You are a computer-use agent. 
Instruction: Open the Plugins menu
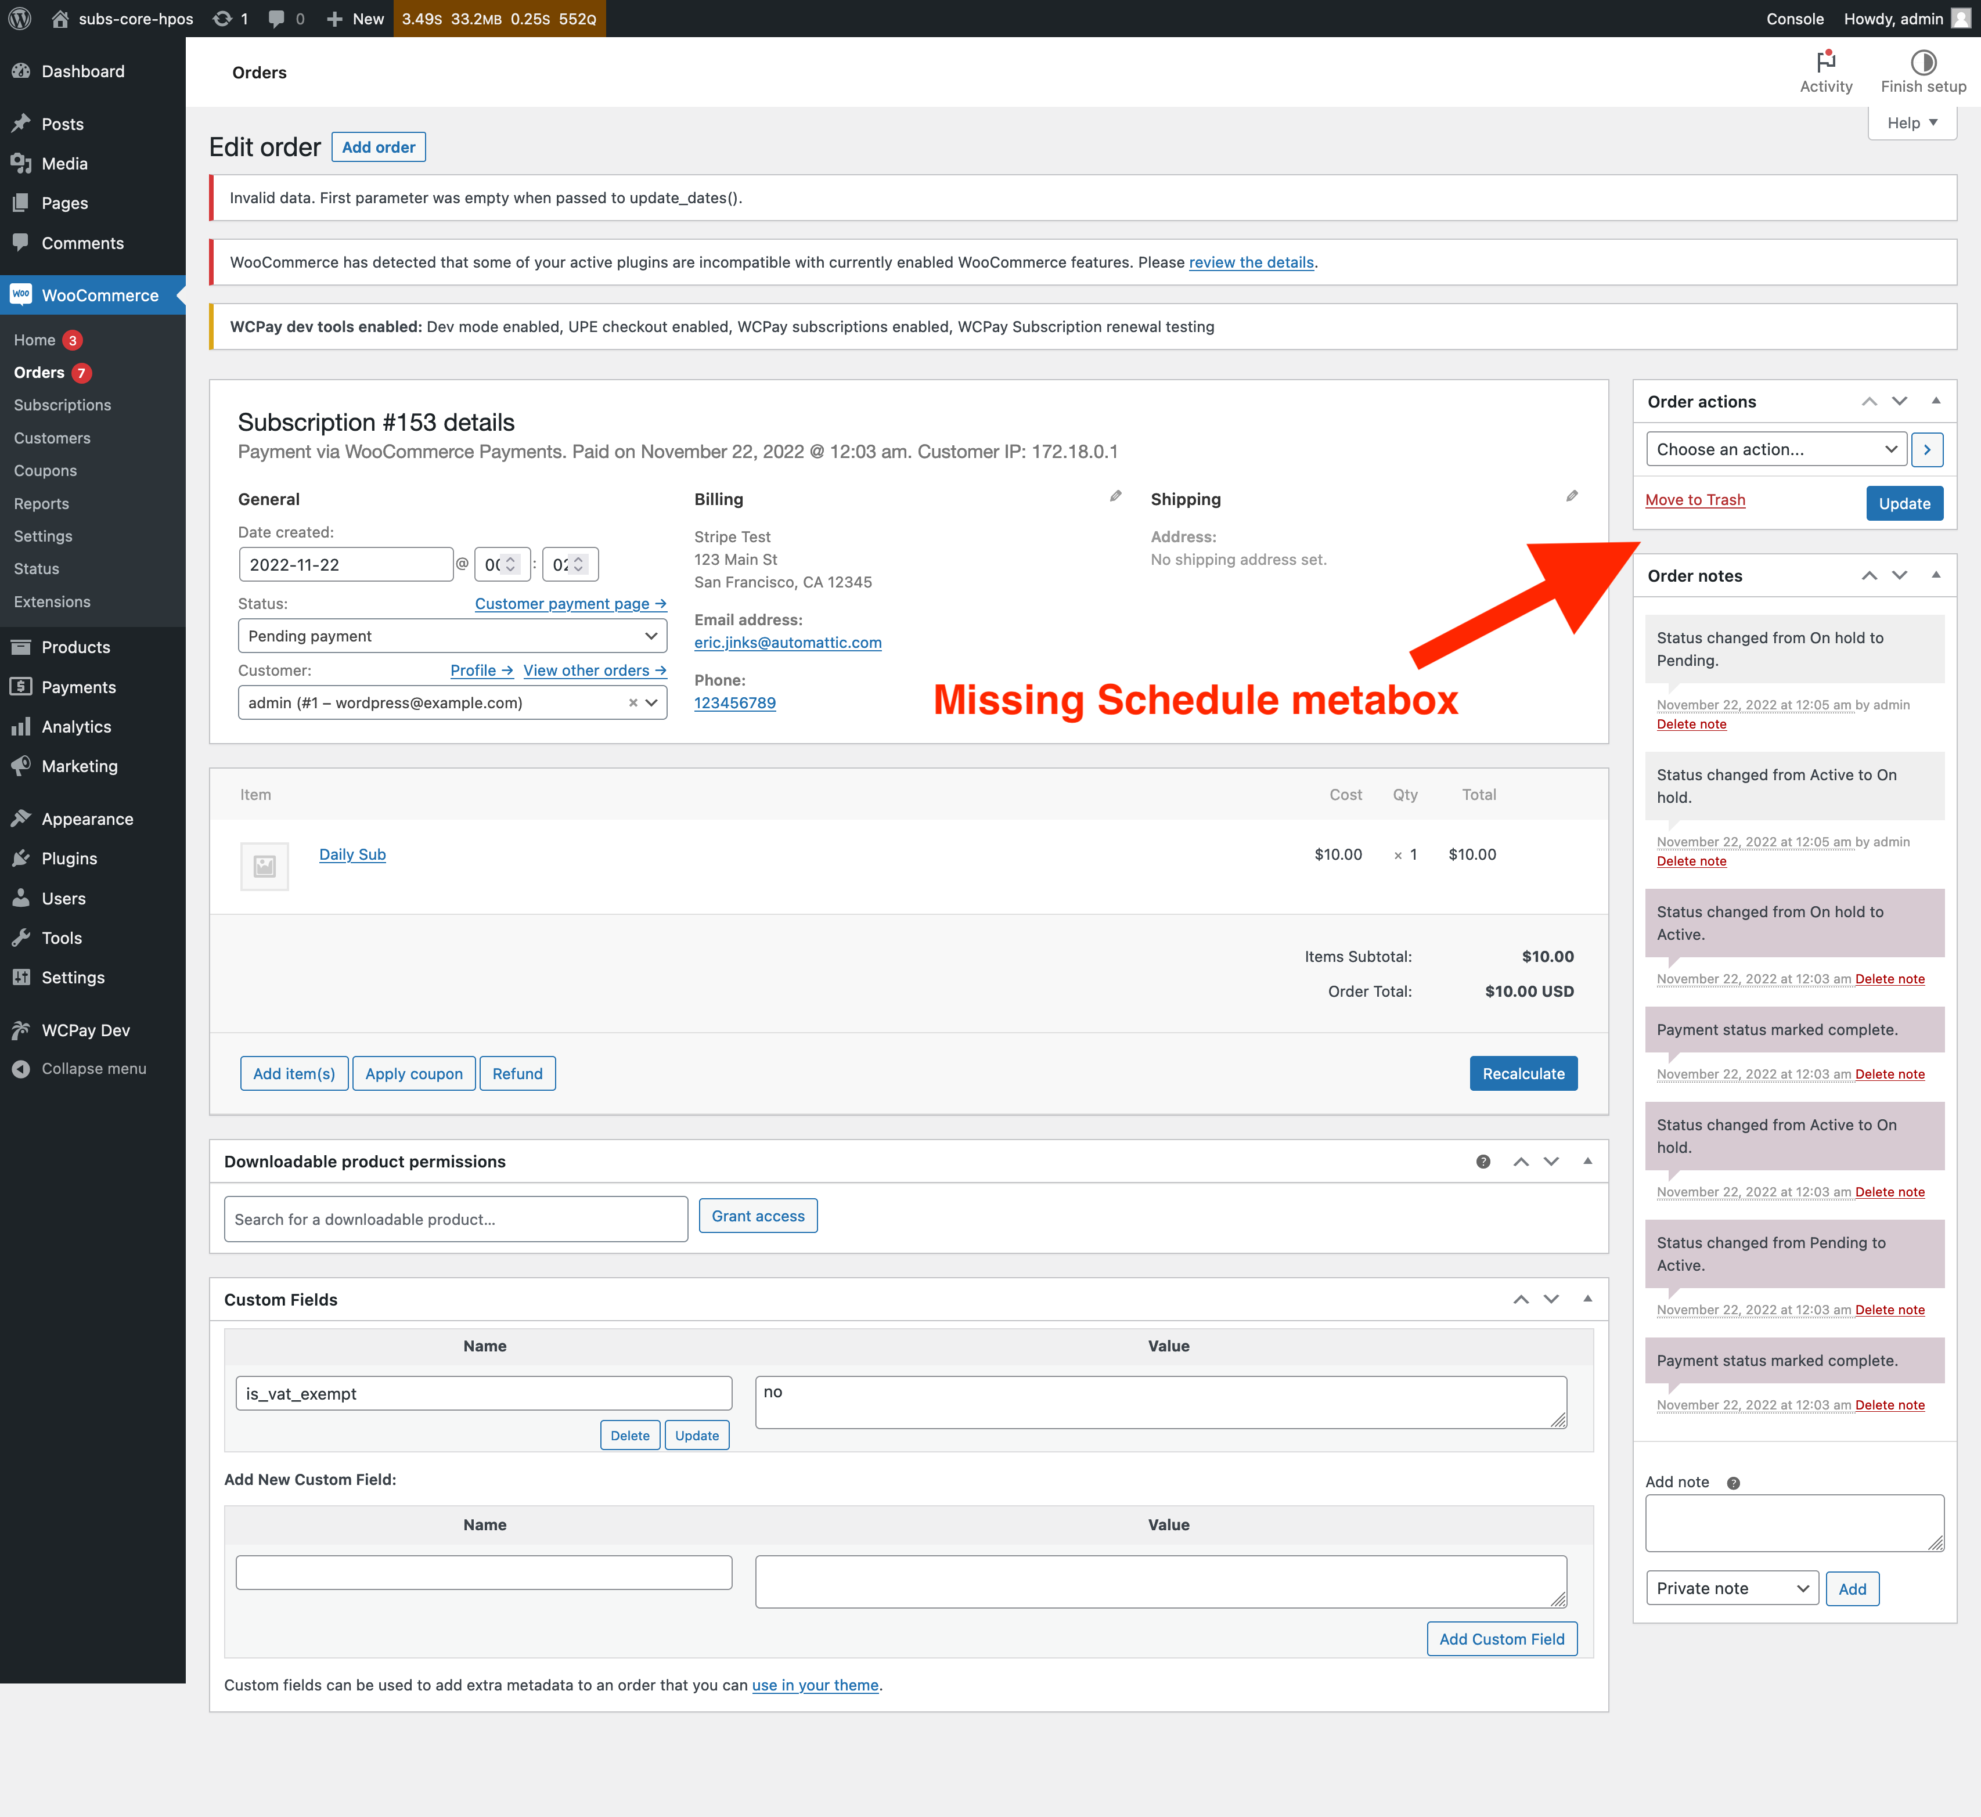coord(67,859)
